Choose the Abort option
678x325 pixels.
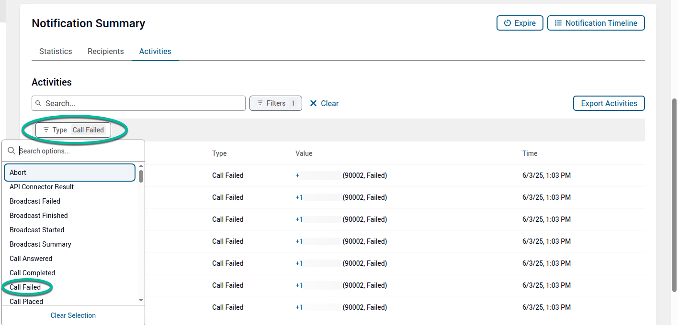[70, 173]
